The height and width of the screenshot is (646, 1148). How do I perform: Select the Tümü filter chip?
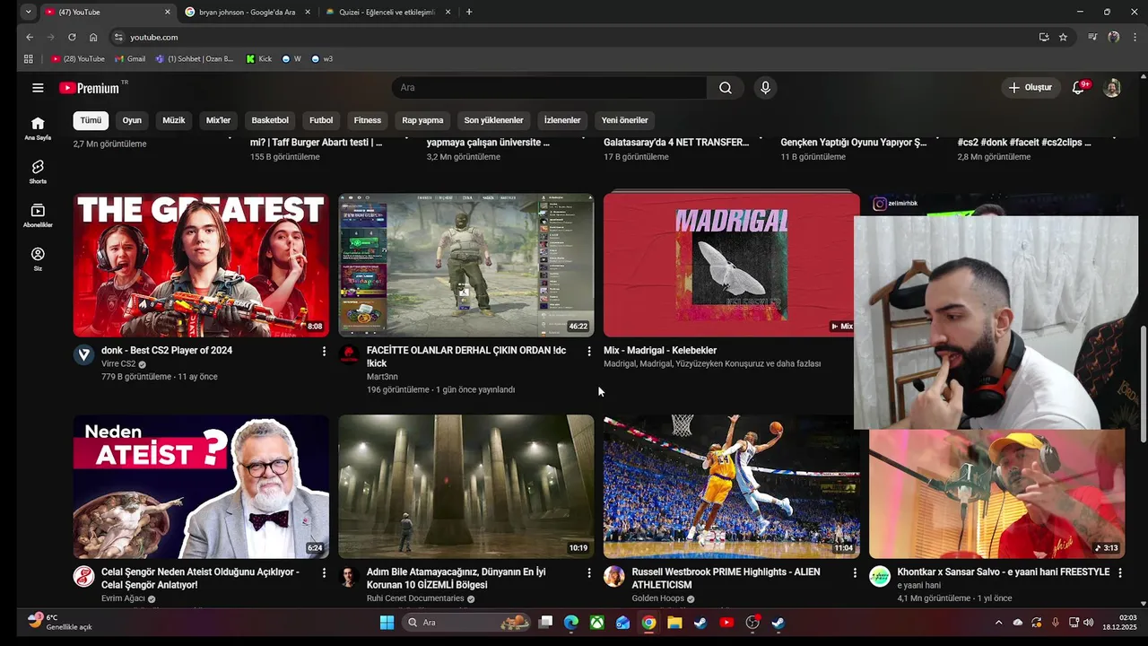tap(91, 120)
